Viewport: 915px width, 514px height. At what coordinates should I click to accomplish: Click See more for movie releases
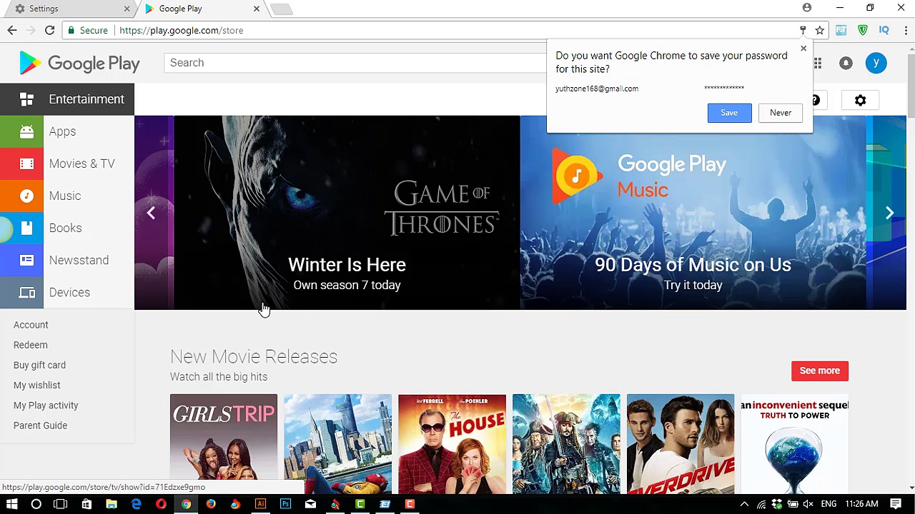point(819,371)
